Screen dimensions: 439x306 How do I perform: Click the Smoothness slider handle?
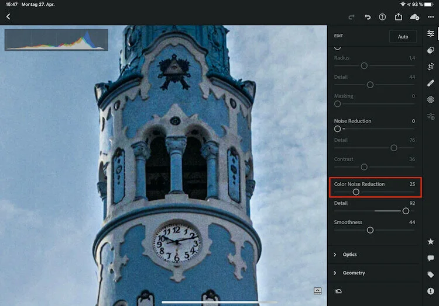(370, 230)
